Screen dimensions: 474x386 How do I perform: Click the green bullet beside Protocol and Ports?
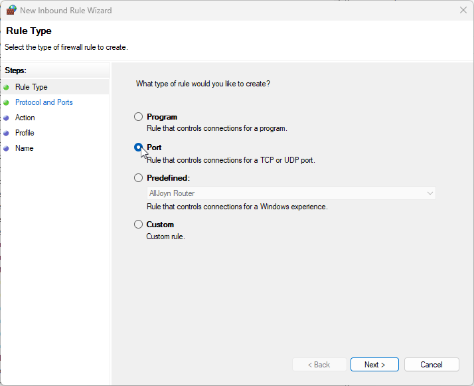pos(7,103)
